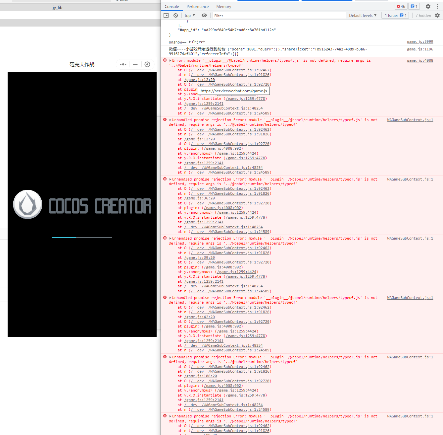Viewport: 443px width, 435px height.
Task: Switch to the Performance tab
Action: point(198,7)
